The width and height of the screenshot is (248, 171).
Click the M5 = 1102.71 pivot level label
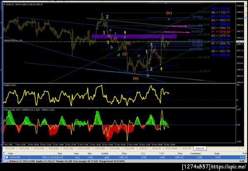pyautogui.click(x=220, y=12)
